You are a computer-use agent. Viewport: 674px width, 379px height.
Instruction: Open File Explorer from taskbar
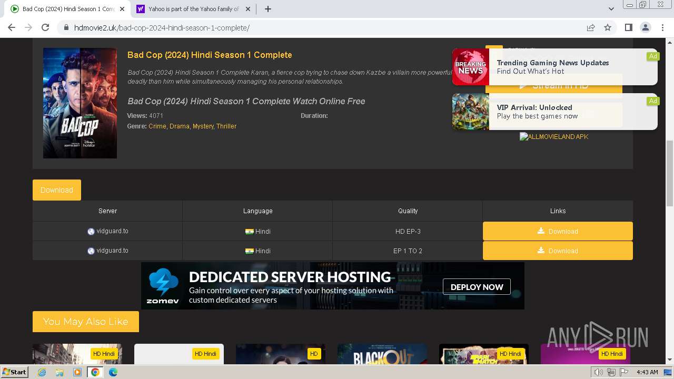60,372
